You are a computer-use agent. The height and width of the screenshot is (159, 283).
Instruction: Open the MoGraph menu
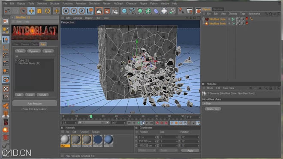pyautogui.click(x=118, y=3)
